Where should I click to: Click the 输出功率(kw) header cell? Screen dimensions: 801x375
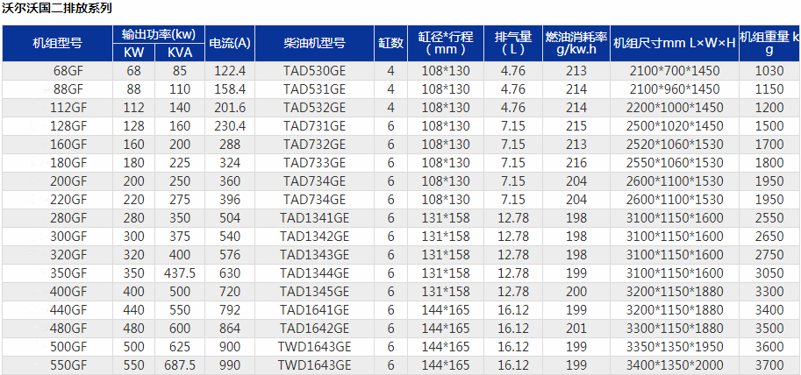coord(159,34)
